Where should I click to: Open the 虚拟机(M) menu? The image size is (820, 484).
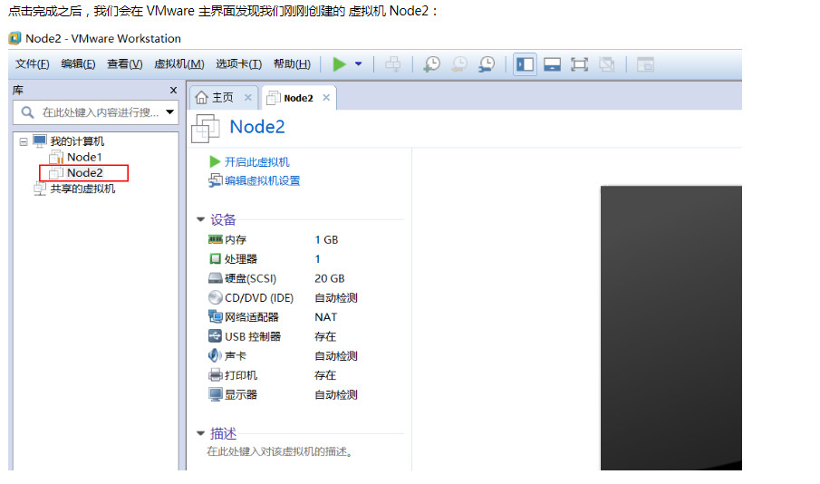178,63
